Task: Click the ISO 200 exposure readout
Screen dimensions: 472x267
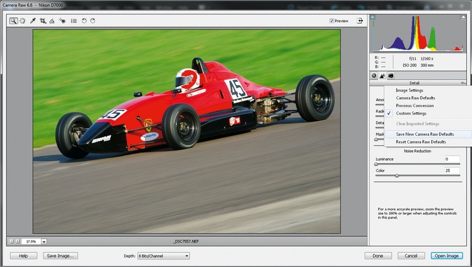Action: tap(410, 65)
